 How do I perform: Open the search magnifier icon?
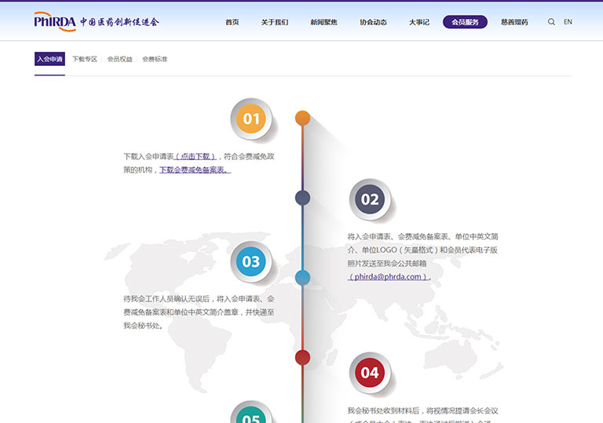pyautogui.click(x=551, y=22)
